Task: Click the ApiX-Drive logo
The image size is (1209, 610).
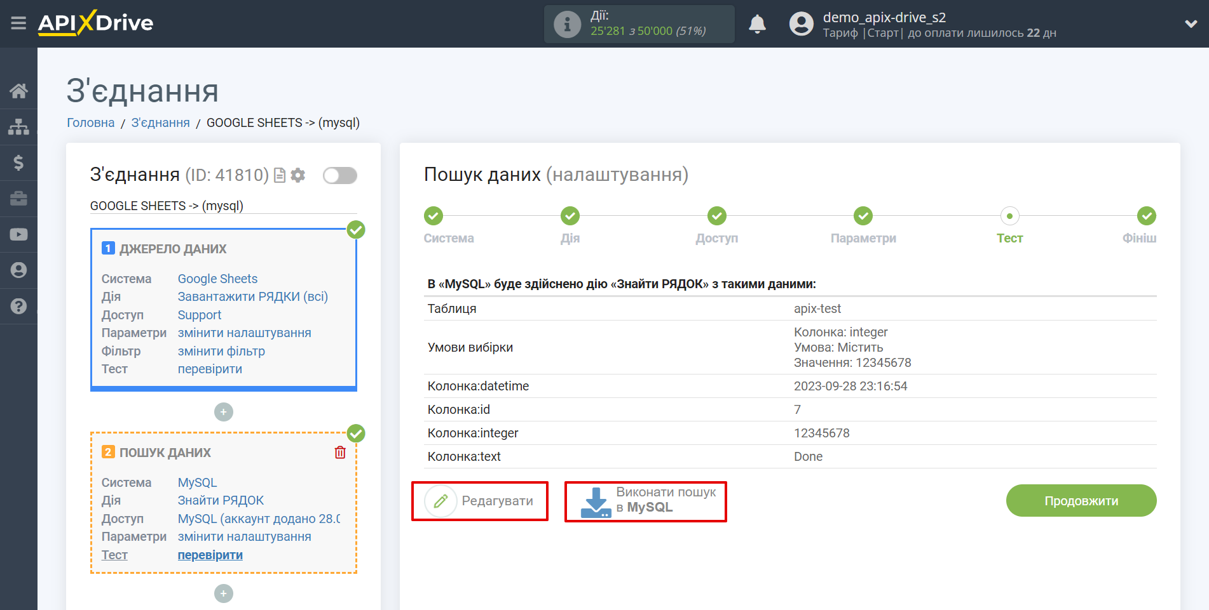Action: (95, 23)
